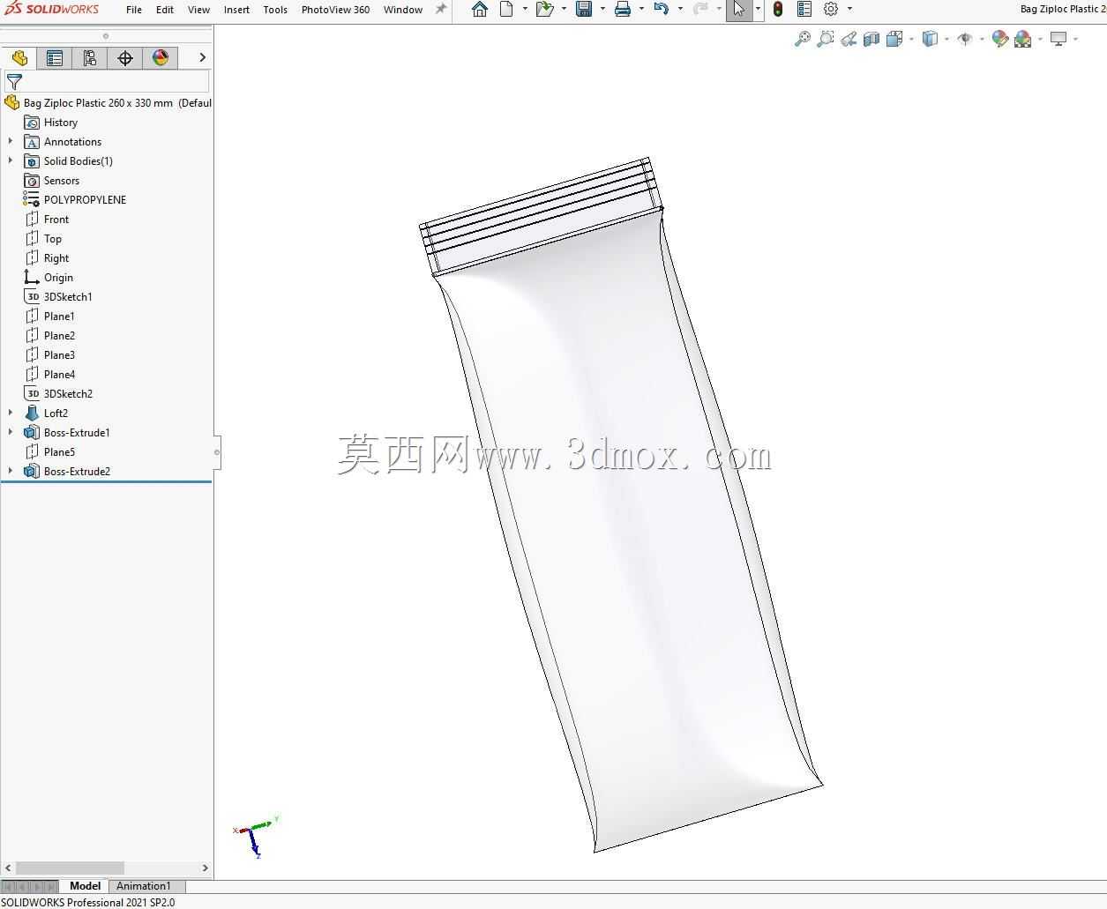Open the New document dropdown arrow
The width and height of the screenshot is (1107, 909).
click(525, 9)
